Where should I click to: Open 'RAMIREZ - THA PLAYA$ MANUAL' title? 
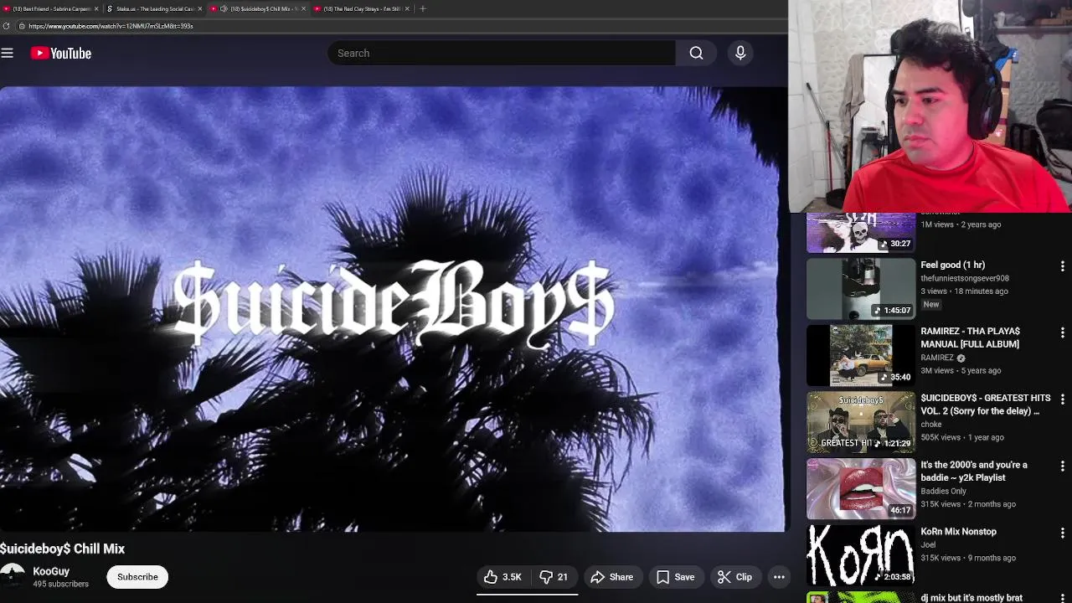tap(970, 338)
